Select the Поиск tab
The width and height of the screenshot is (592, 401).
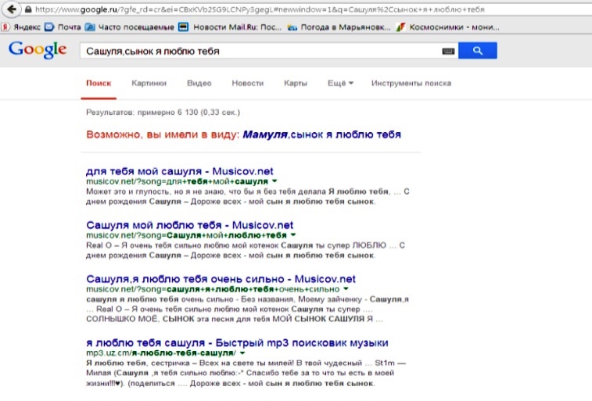99,84
